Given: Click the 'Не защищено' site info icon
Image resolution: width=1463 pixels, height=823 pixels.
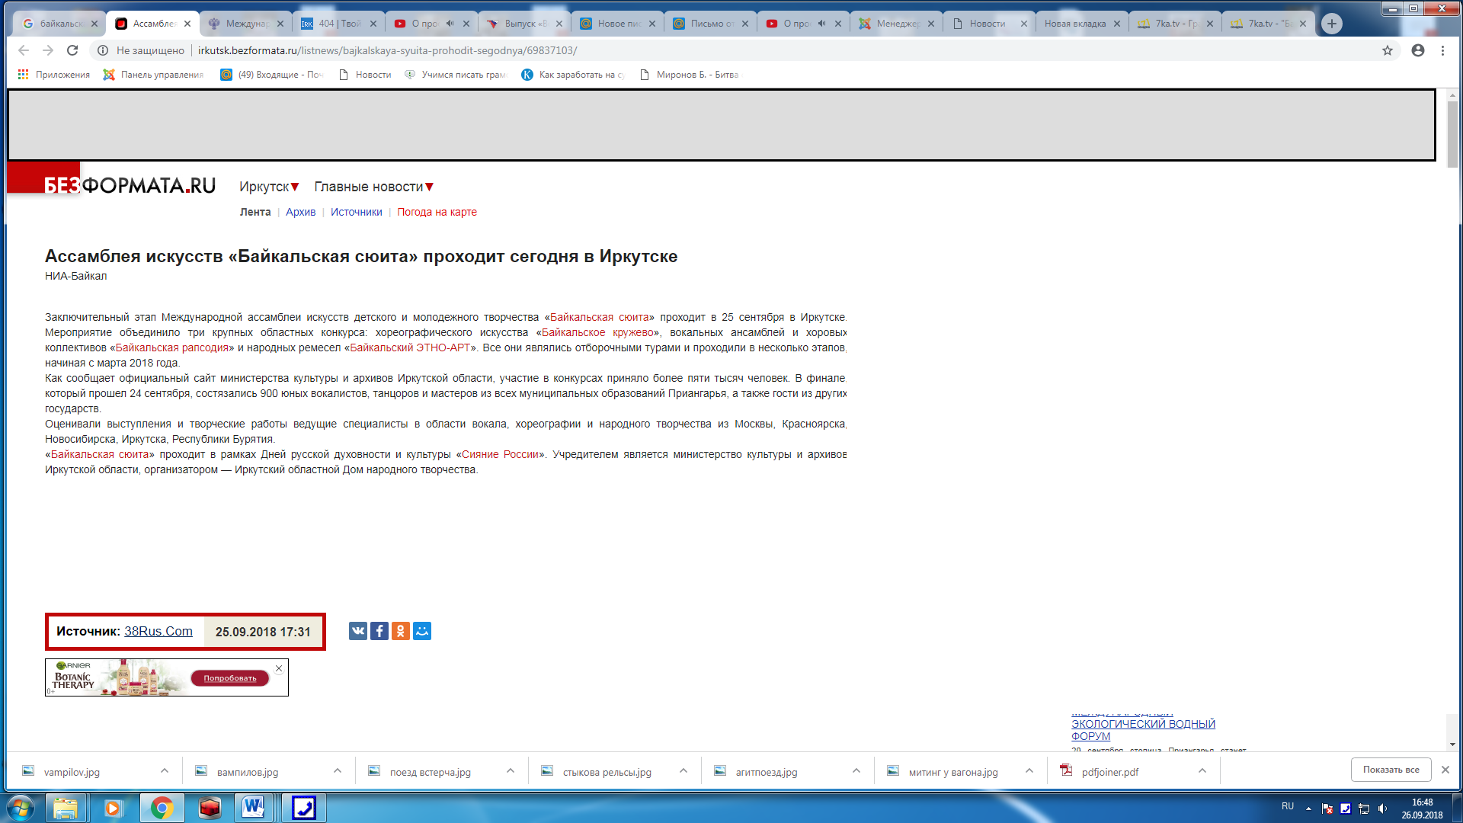Looking at the screenshot, I should coord(102,50).
